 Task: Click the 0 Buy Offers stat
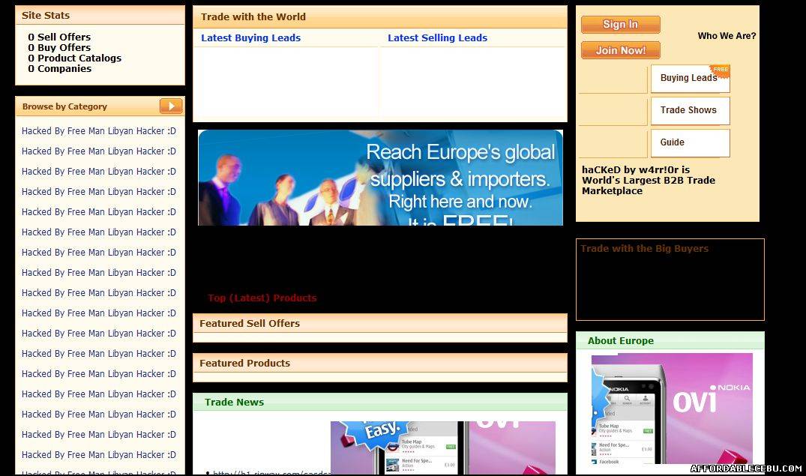59,48
